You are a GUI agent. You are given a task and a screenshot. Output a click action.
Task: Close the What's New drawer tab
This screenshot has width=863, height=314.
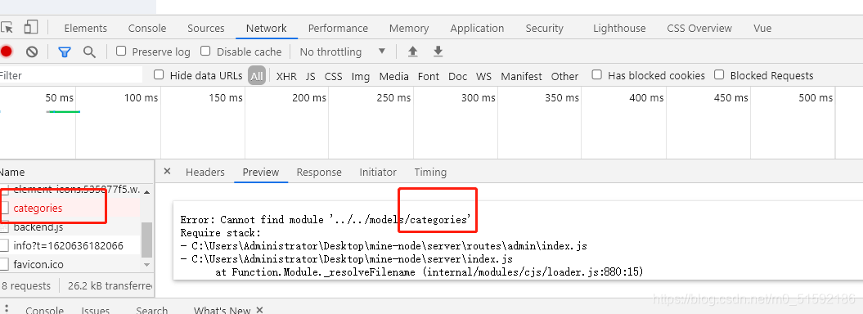point(260,310)
